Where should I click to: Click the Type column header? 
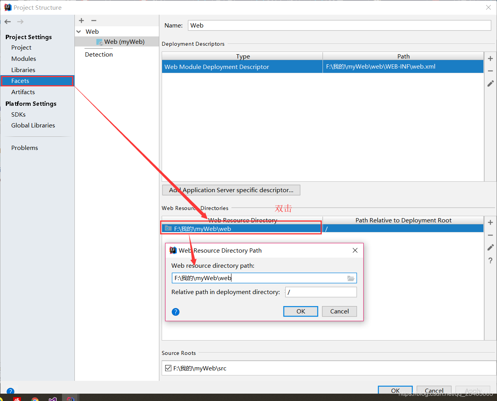(243, 57)
